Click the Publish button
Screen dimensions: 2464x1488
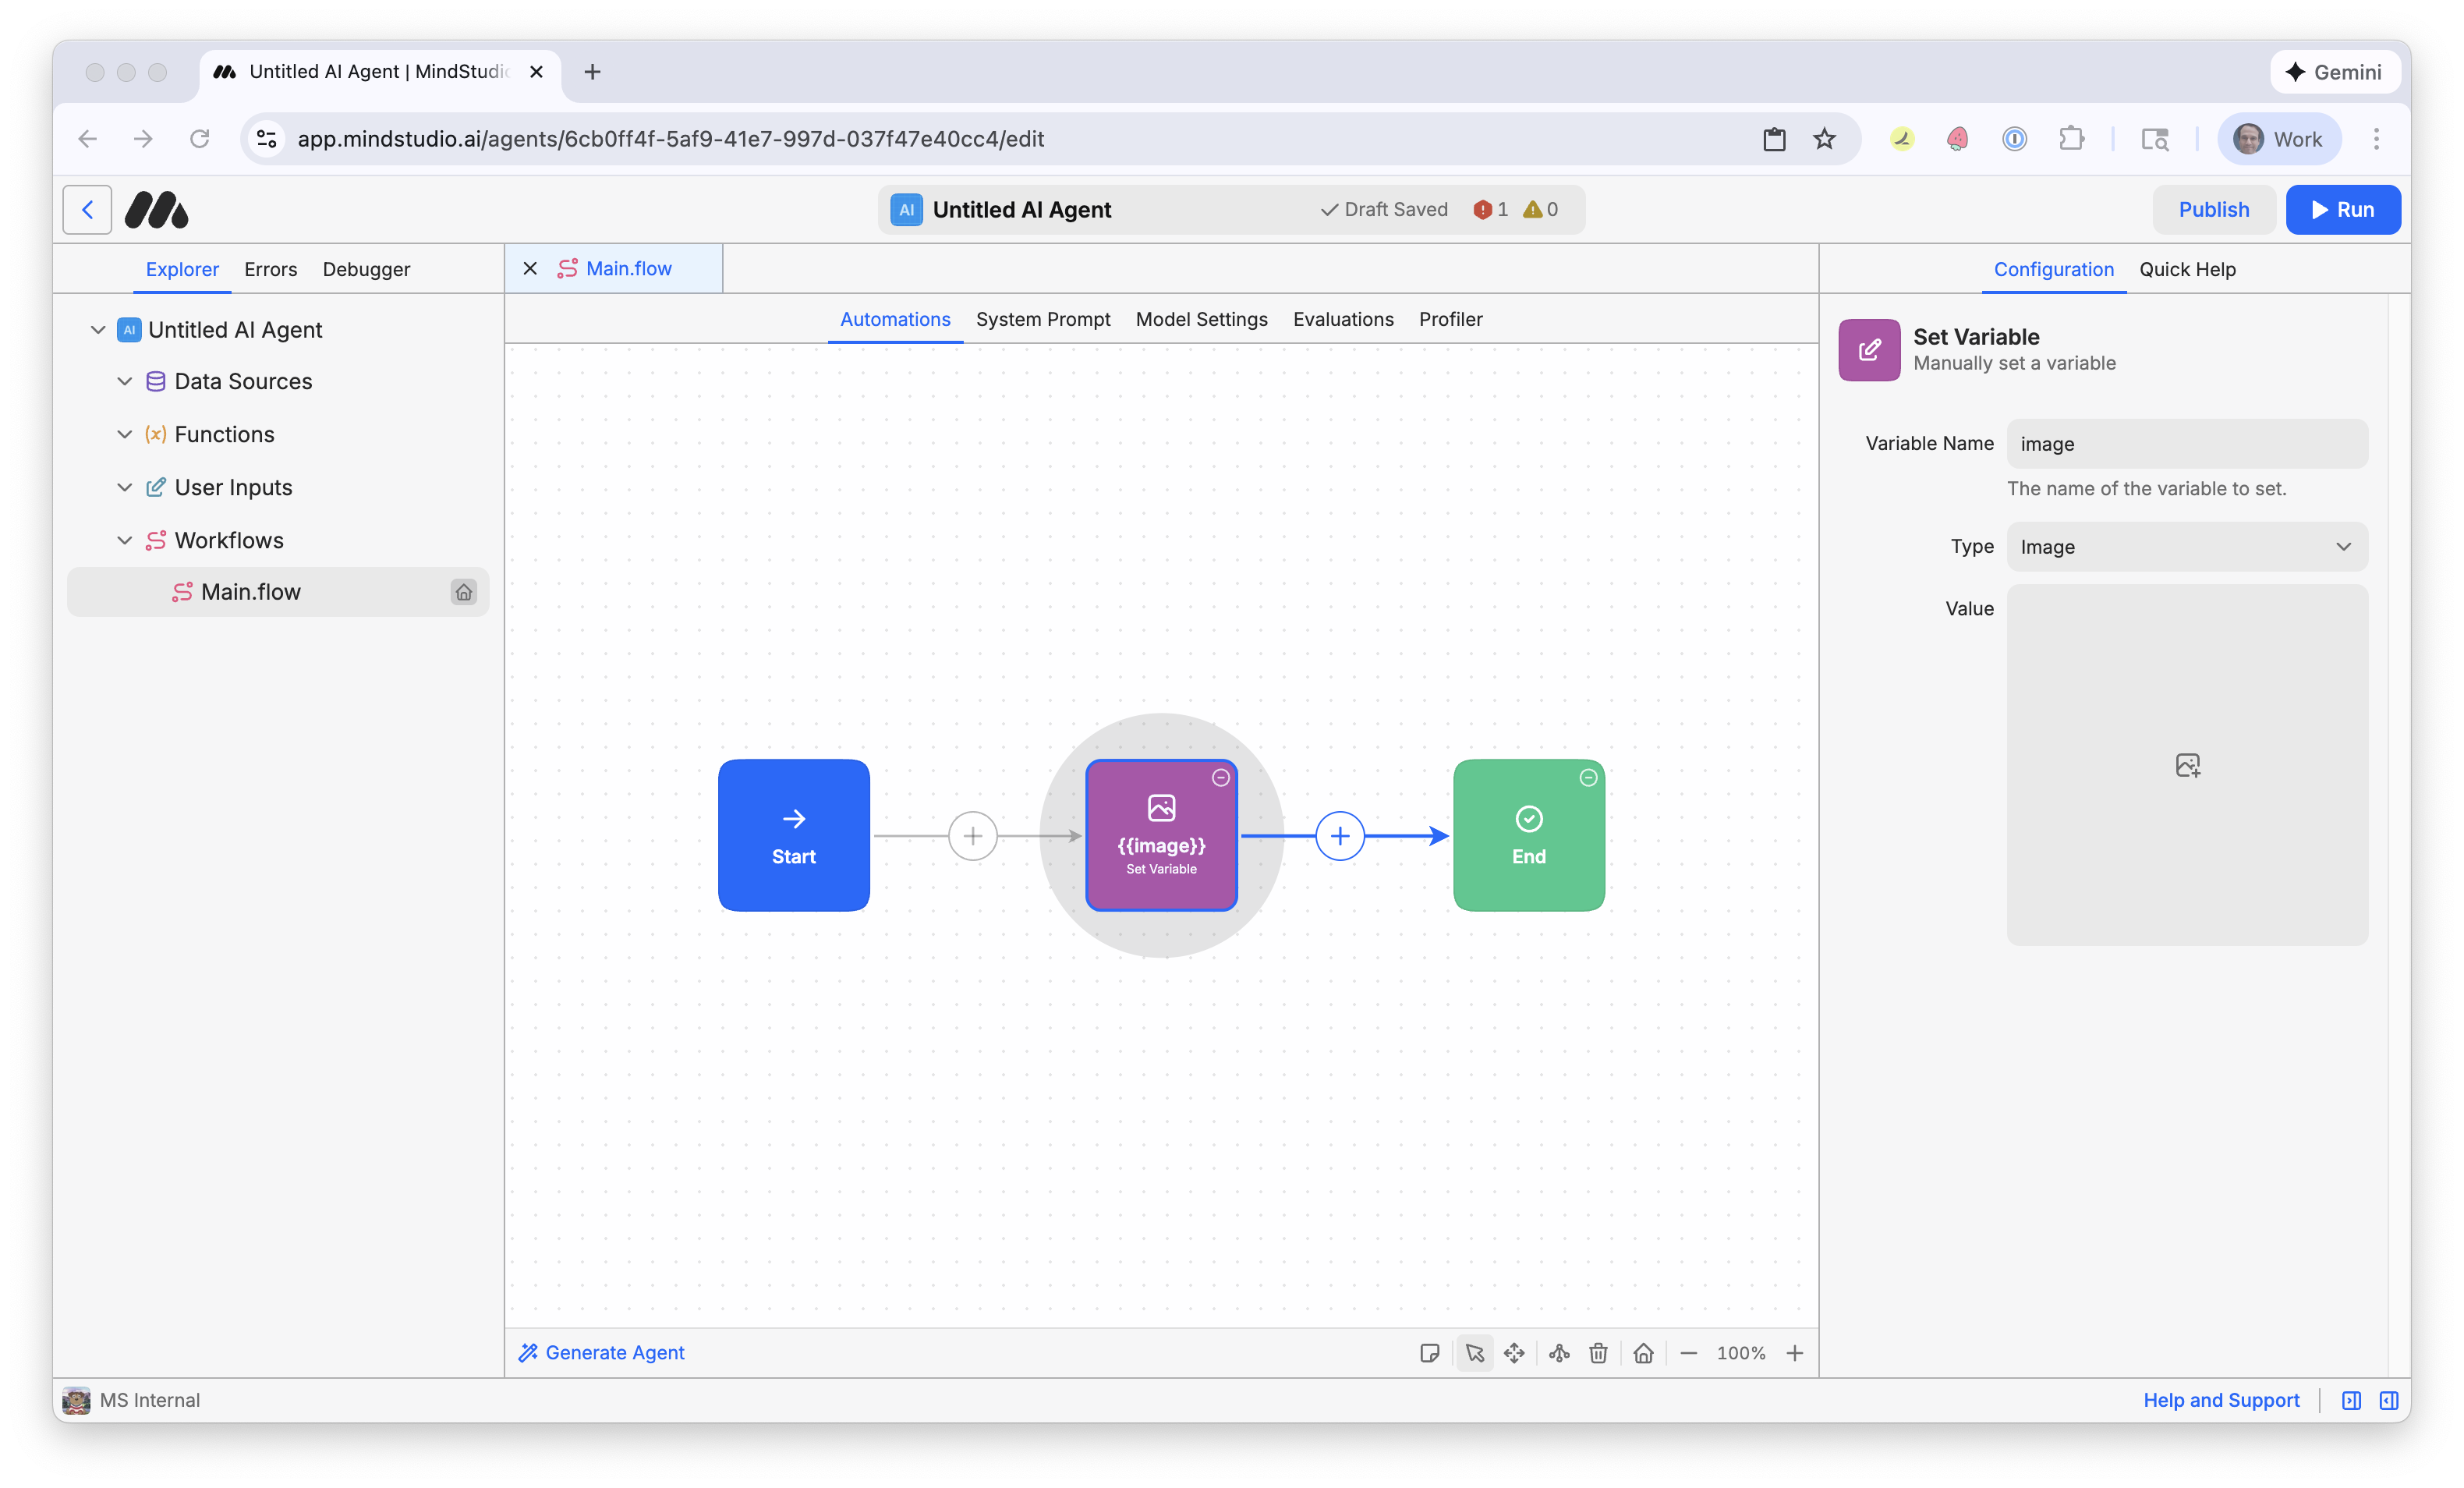[x=2213, y=209]
